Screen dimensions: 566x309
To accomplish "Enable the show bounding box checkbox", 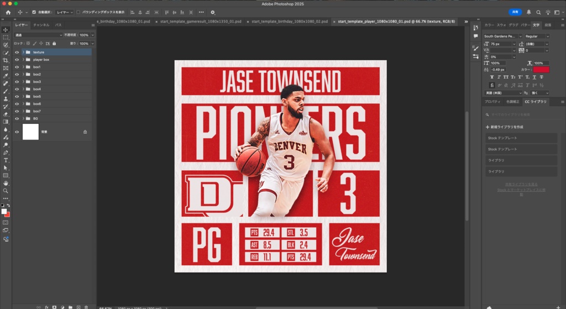I will [78, 12].
